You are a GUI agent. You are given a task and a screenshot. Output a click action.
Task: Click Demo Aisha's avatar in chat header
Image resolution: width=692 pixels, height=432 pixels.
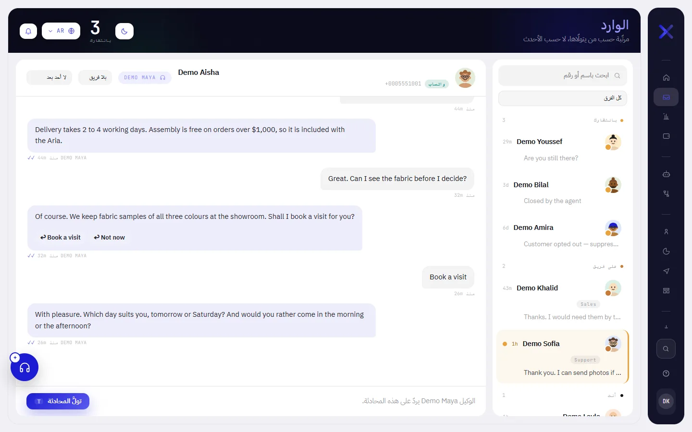(x=465, y=78)
